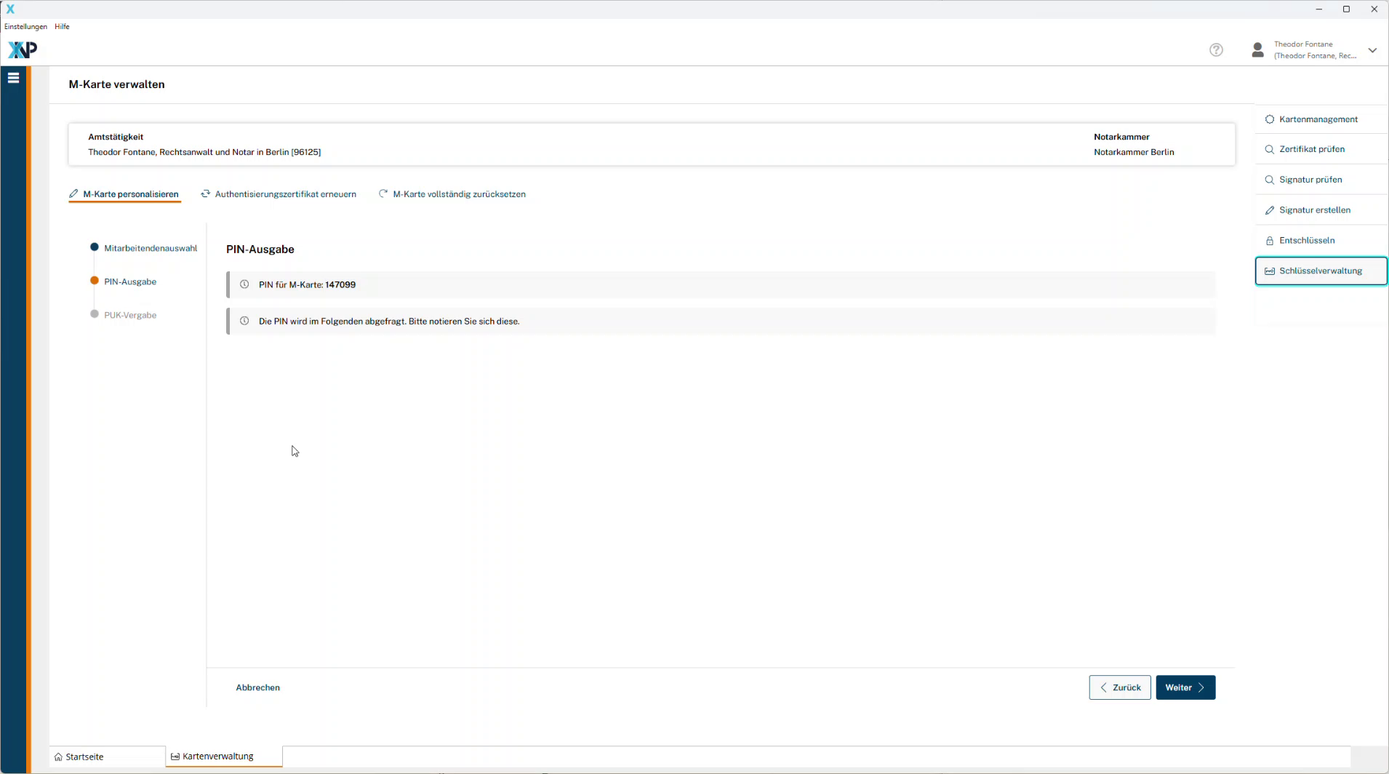Open Zertifikat prüfen tool

click(1311, 149)
